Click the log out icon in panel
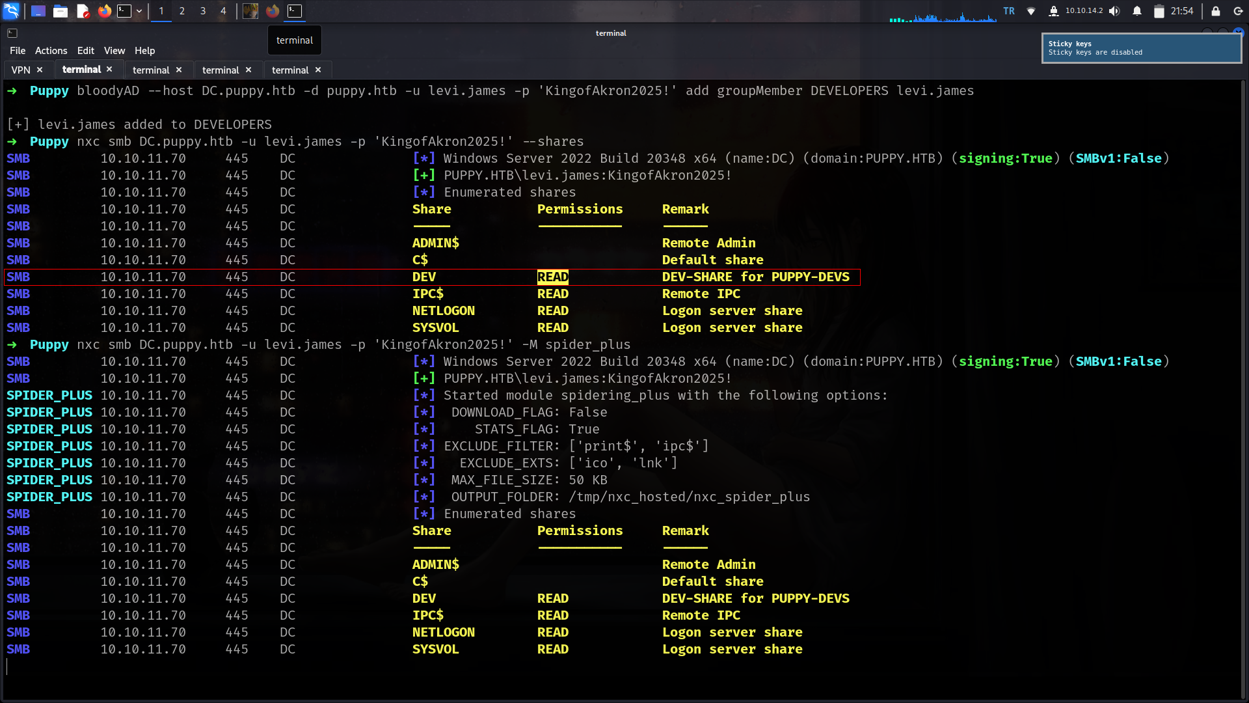Screen dimensions: 1249x703 1238,10
